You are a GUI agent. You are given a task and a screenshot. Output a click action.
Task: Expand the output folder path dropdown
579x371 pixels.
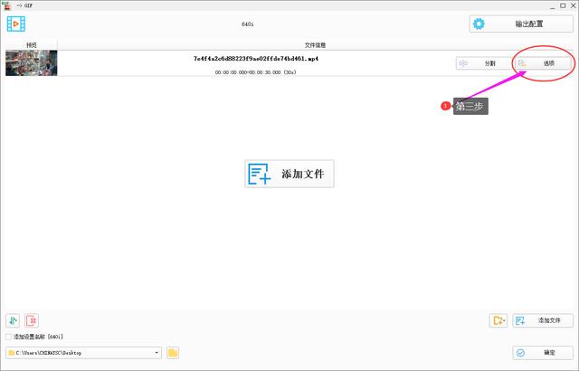[x=157, y=353]
